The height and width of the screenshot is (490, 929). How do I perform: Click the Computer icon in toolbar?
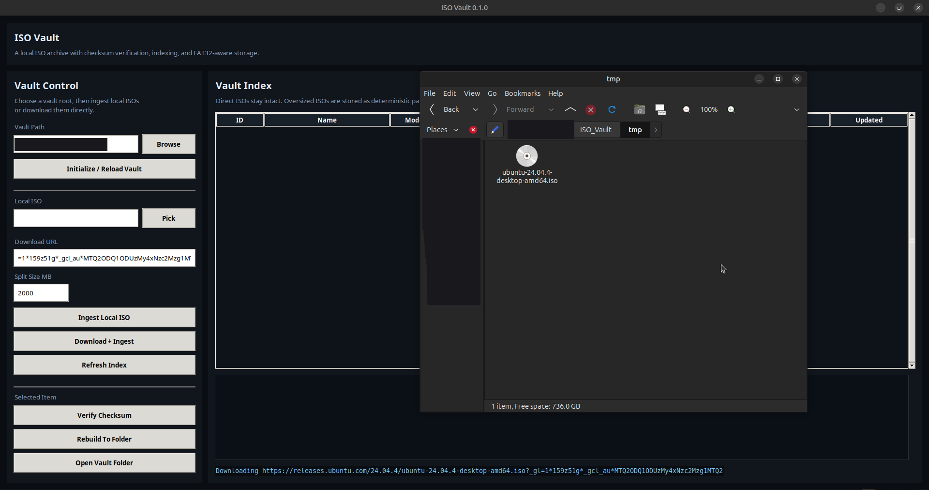(x=661, y=109)
